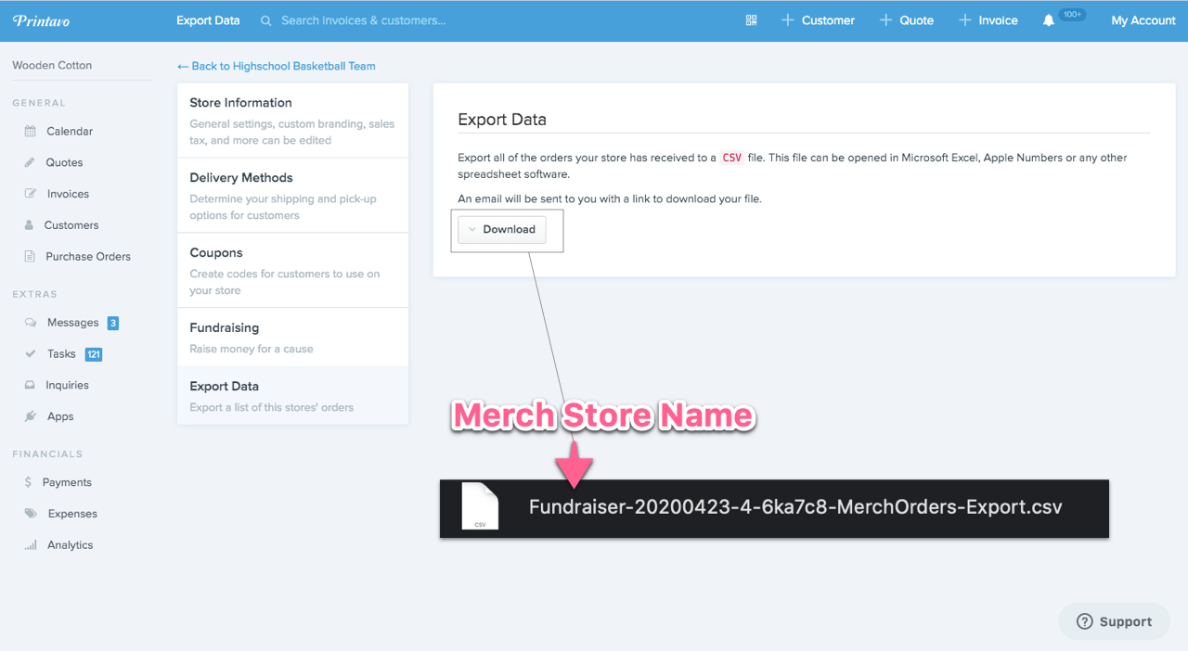Expand the Download dropdown button

click(x=501, y=229)
